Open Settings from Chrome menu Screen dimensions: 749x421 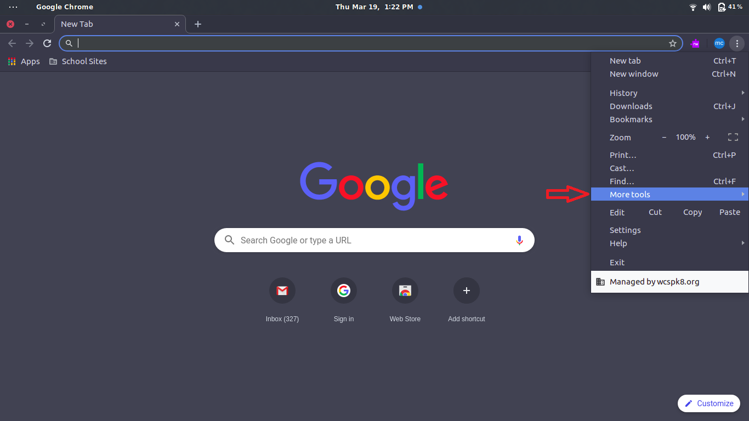click(669, 230)
